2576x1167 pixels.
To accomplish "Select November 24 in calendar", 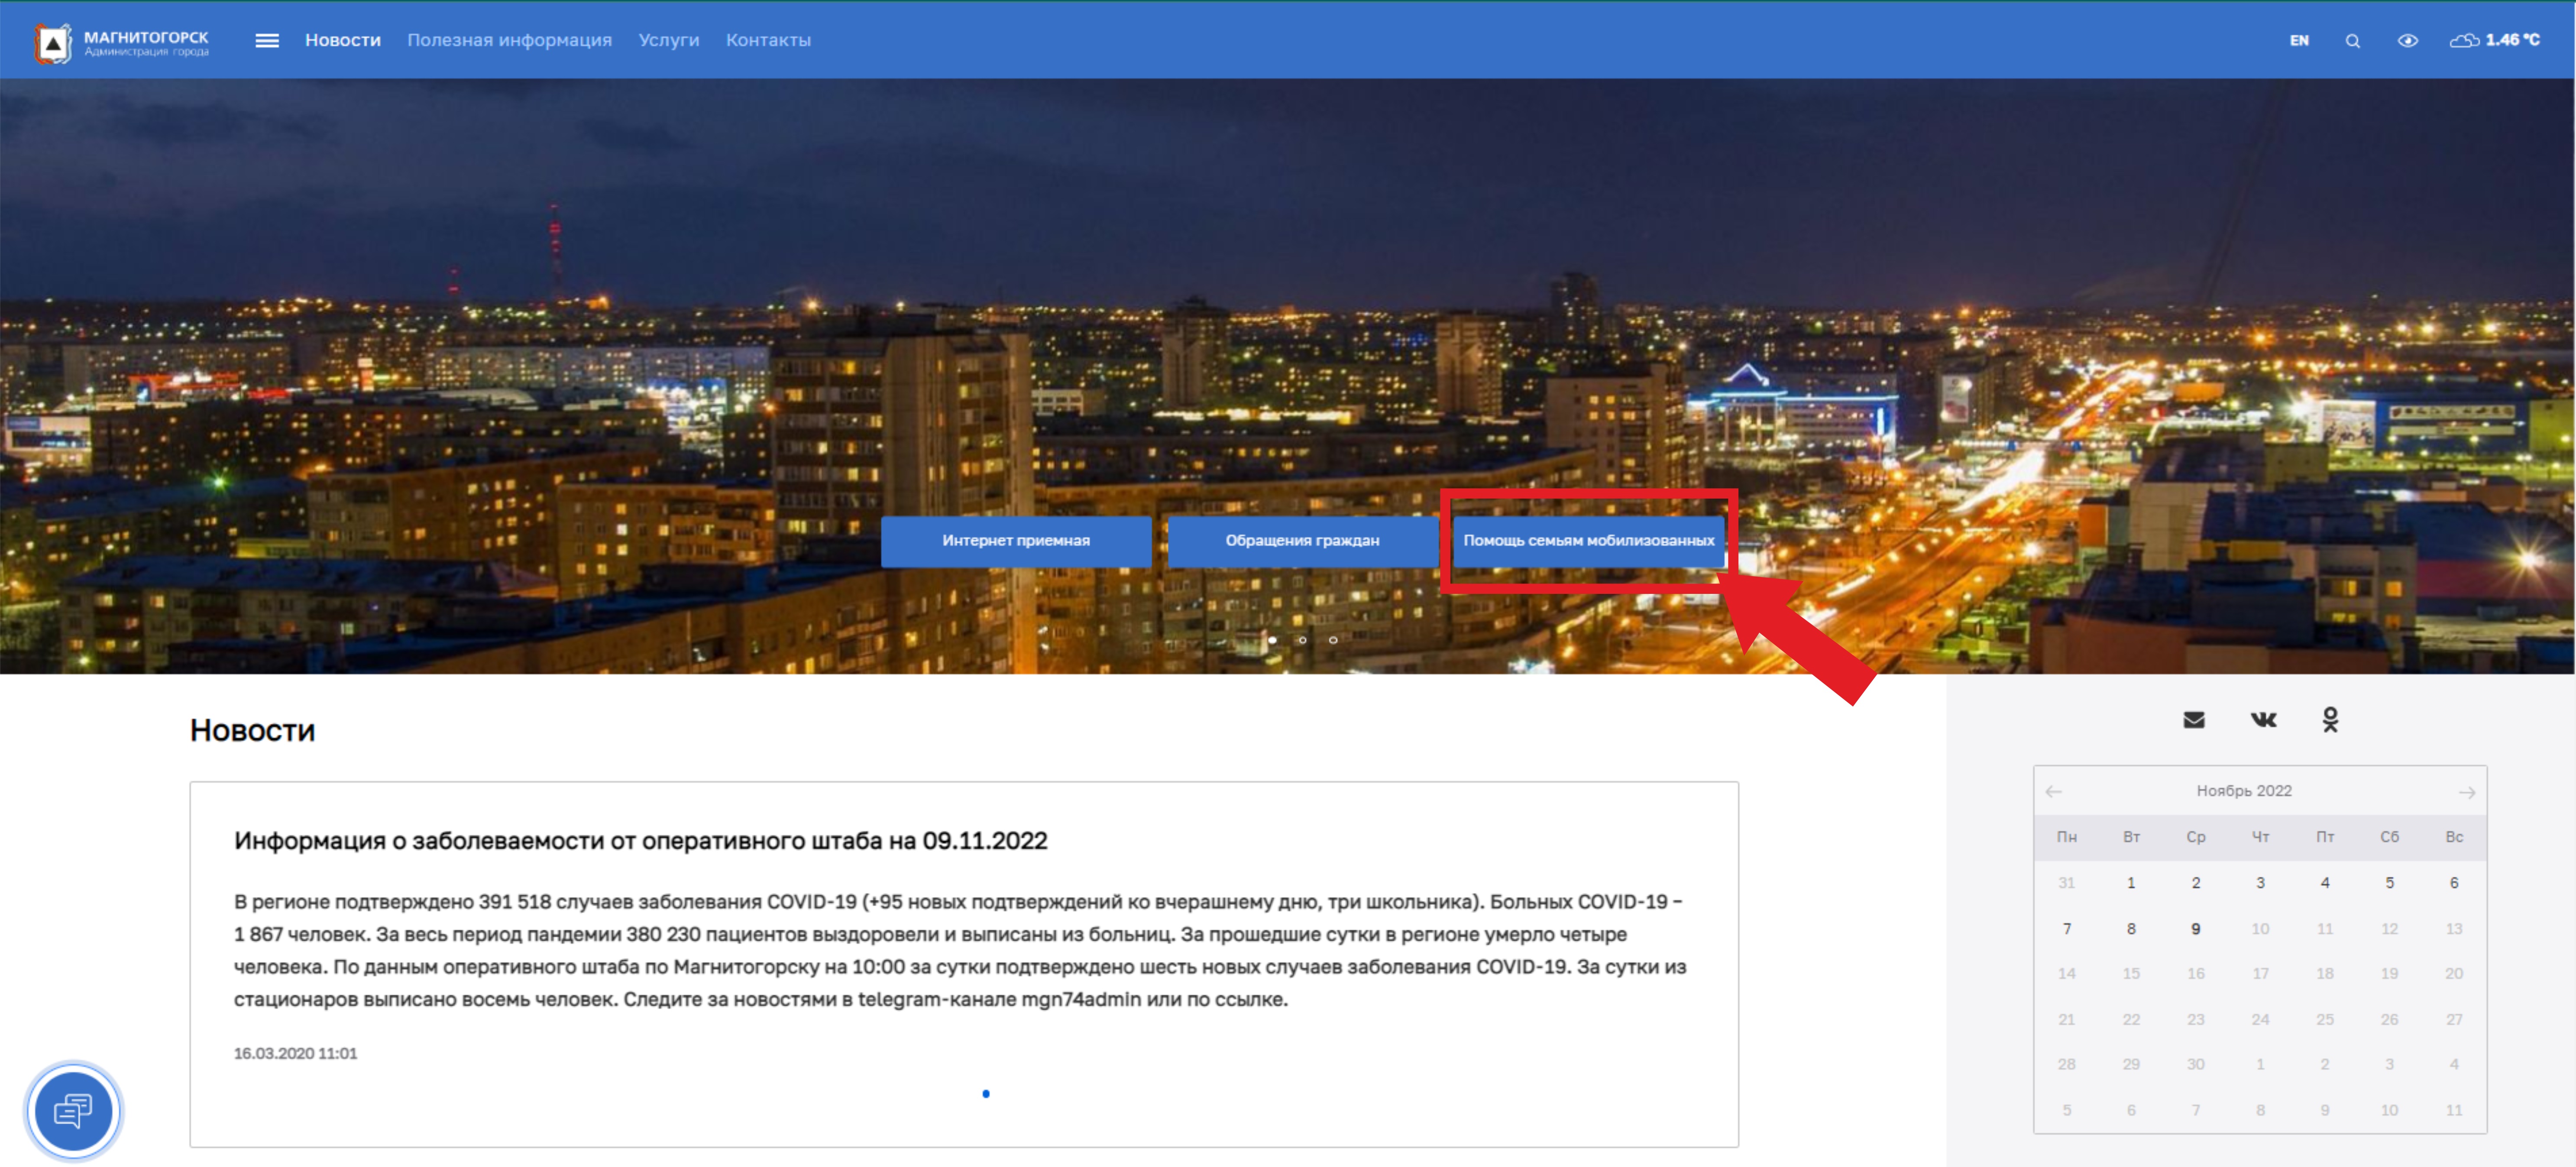I will [x=2260, y=1020].
